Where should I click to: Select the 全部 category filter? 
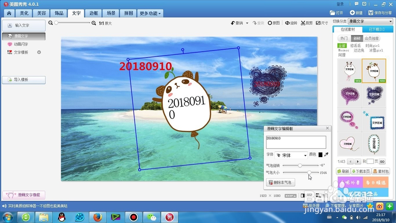342,46
